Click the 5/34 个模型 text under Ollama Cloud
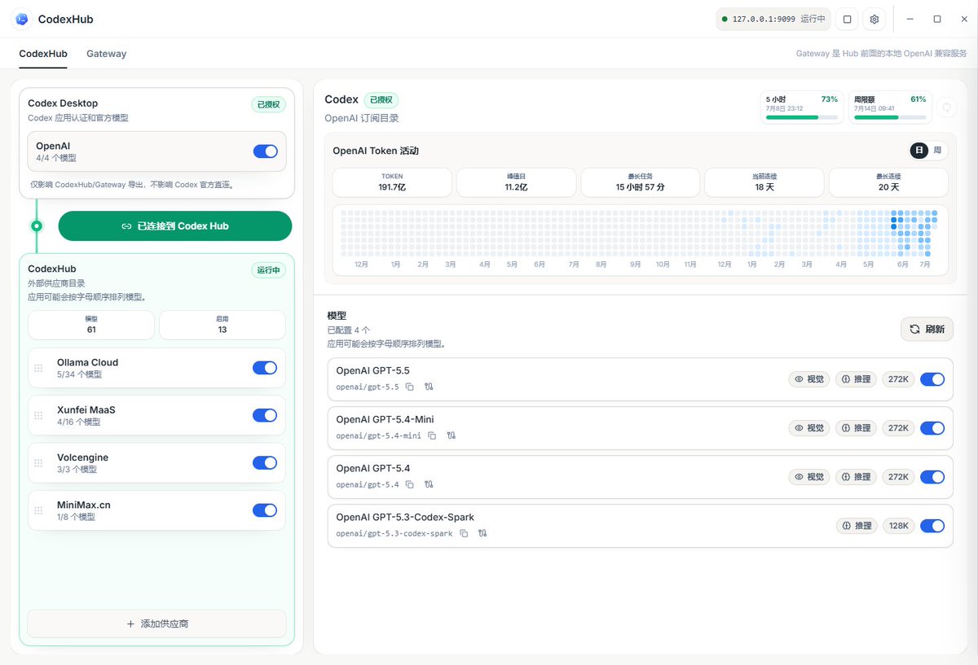The height and width of the screenshot is (665, 978). [79, 375]
